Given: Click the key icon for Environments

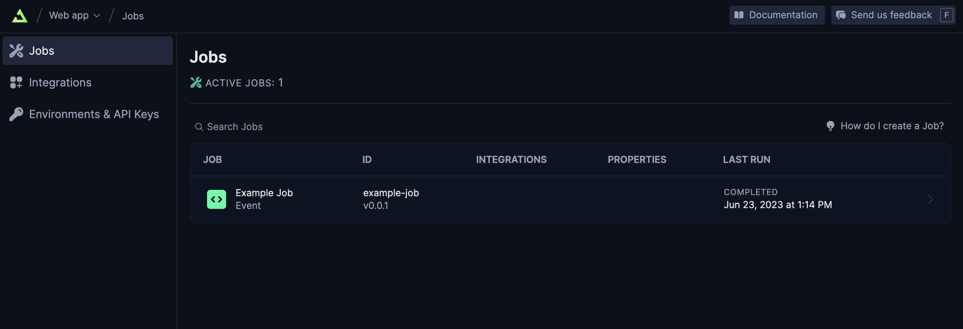Looking at the screenshot, I should coord(16,114).
